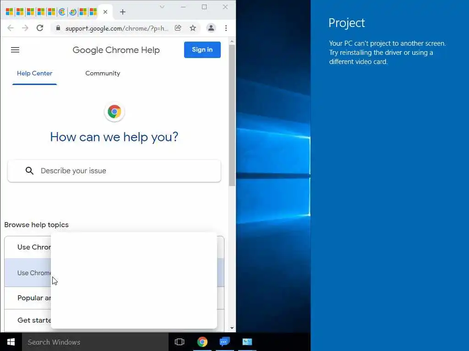Switch to the tab with the multicolor C favicon

pyautogui.click(x=62, y=12)
